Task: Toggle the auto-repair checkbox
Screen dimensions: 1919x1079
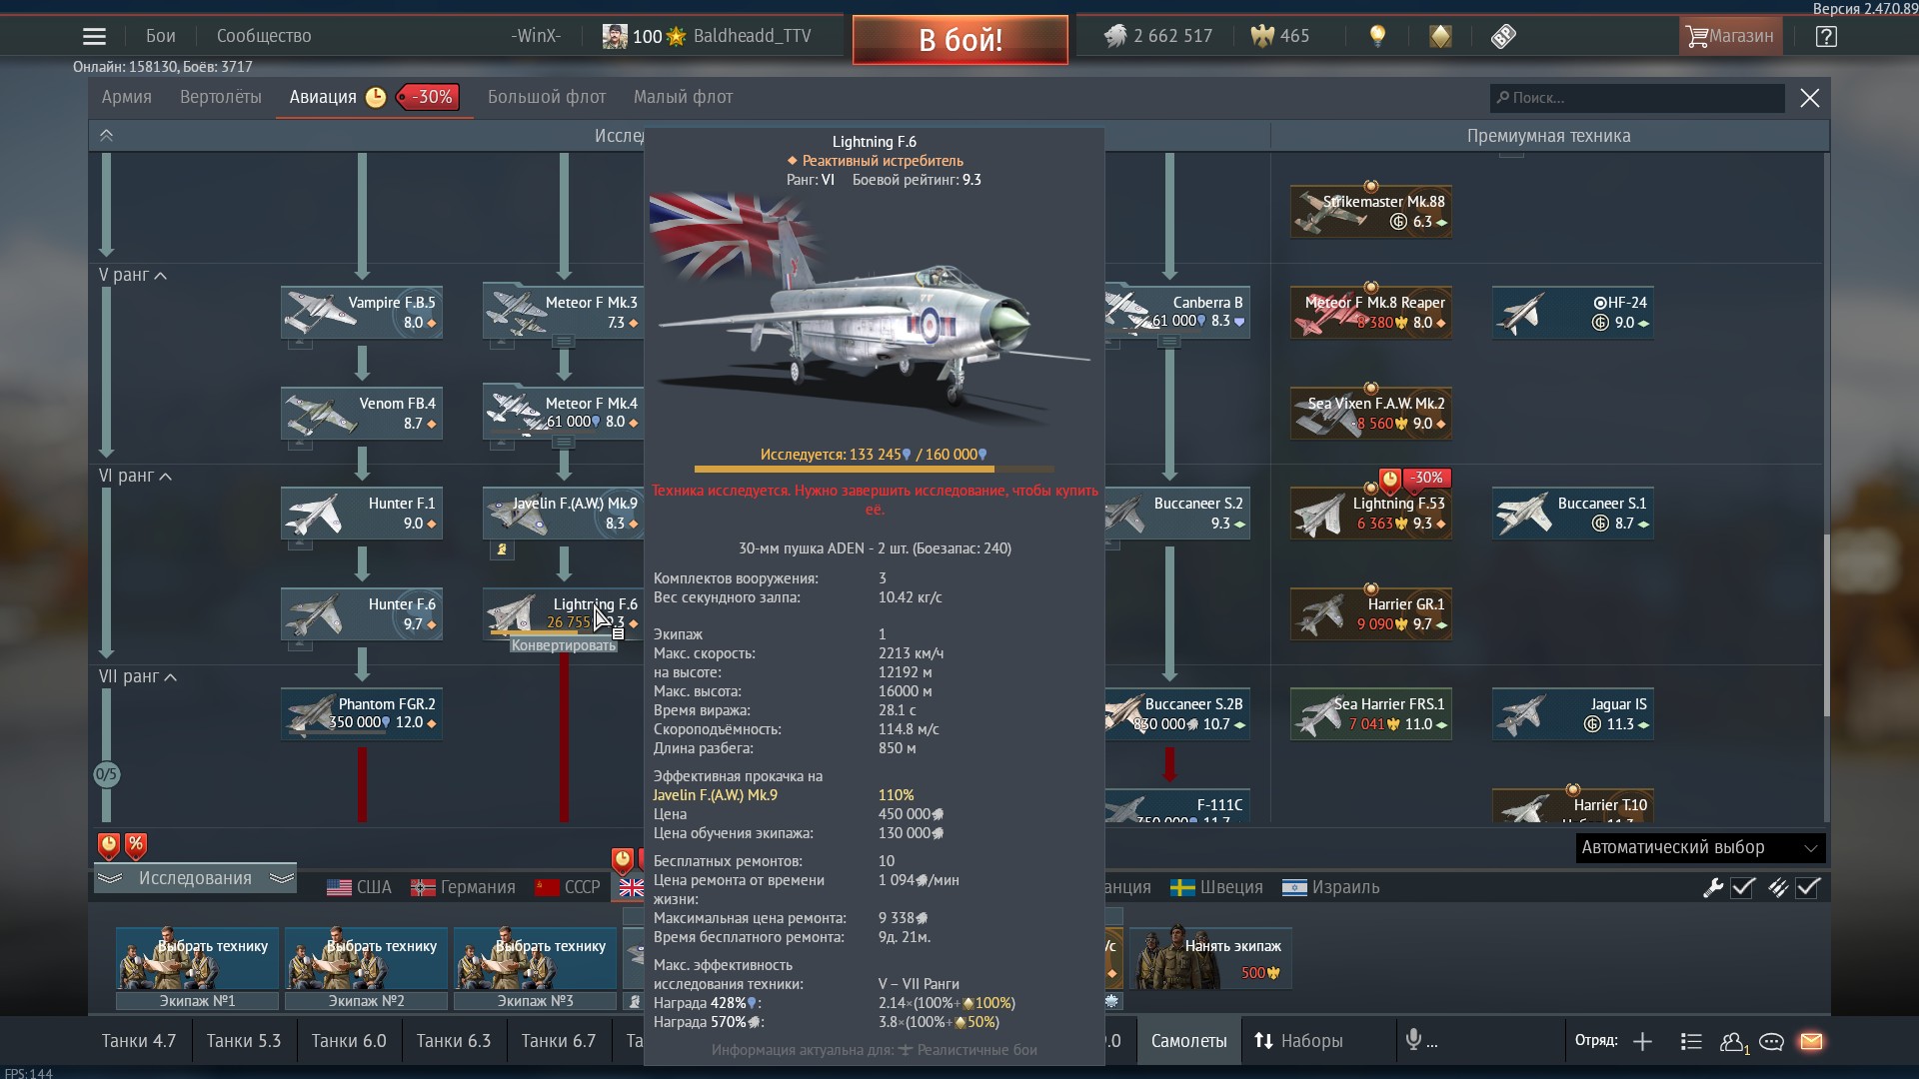Action: point(1743,887)
